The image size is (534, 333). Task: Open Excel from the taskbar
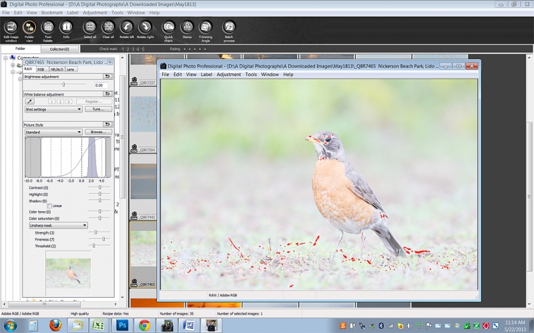[x=98, y=325]
